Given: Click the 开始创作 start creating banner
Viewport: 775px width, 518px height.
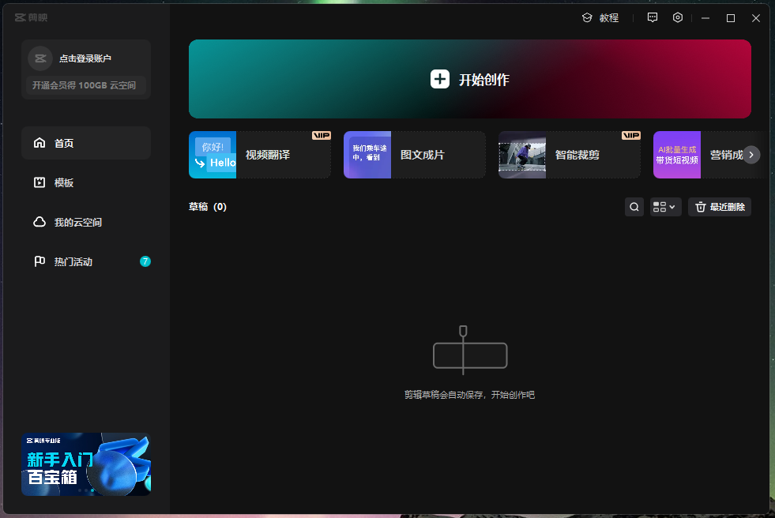Looking at the screenshot, I should click(469, 79).
